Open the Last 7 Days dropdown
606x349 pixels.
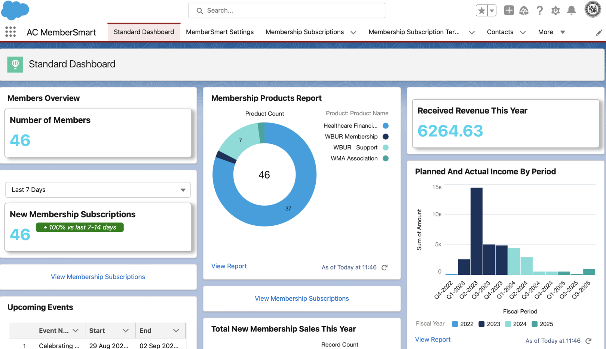98,190
